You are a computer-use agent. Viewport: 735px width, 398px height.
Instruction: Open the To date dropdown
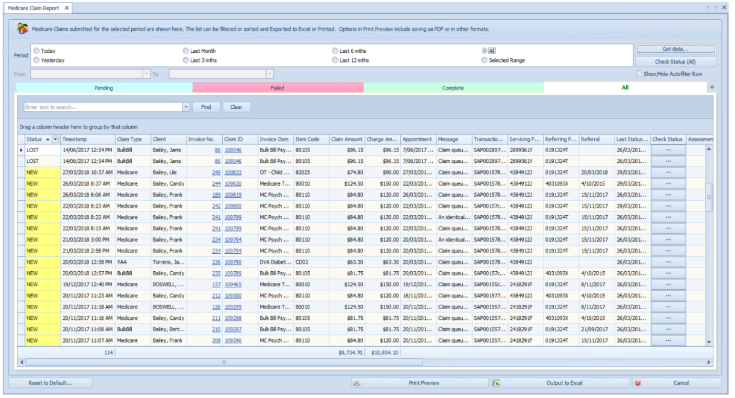[x=270, y=74]
